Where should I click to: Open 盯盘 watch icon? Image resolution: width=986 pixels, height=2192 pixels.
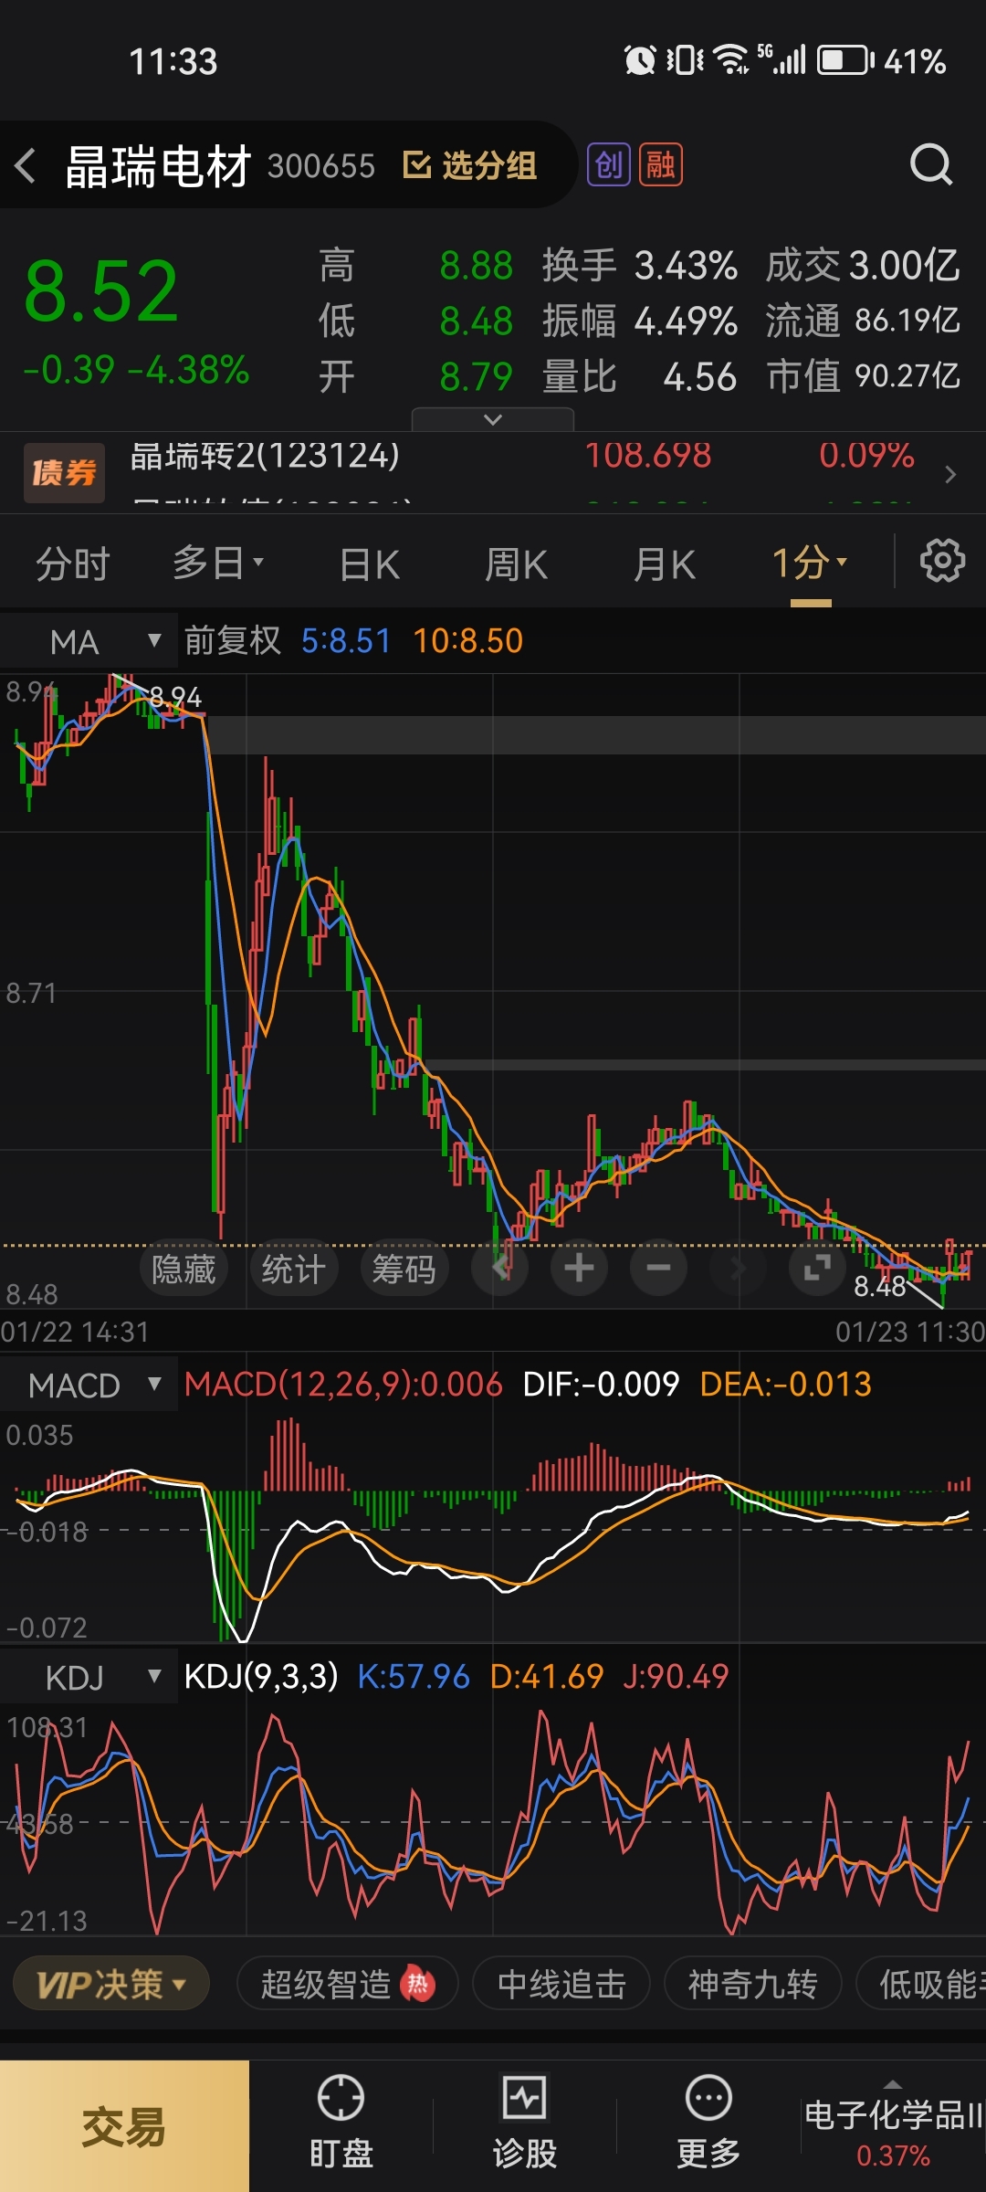[x=341, y=2097]
